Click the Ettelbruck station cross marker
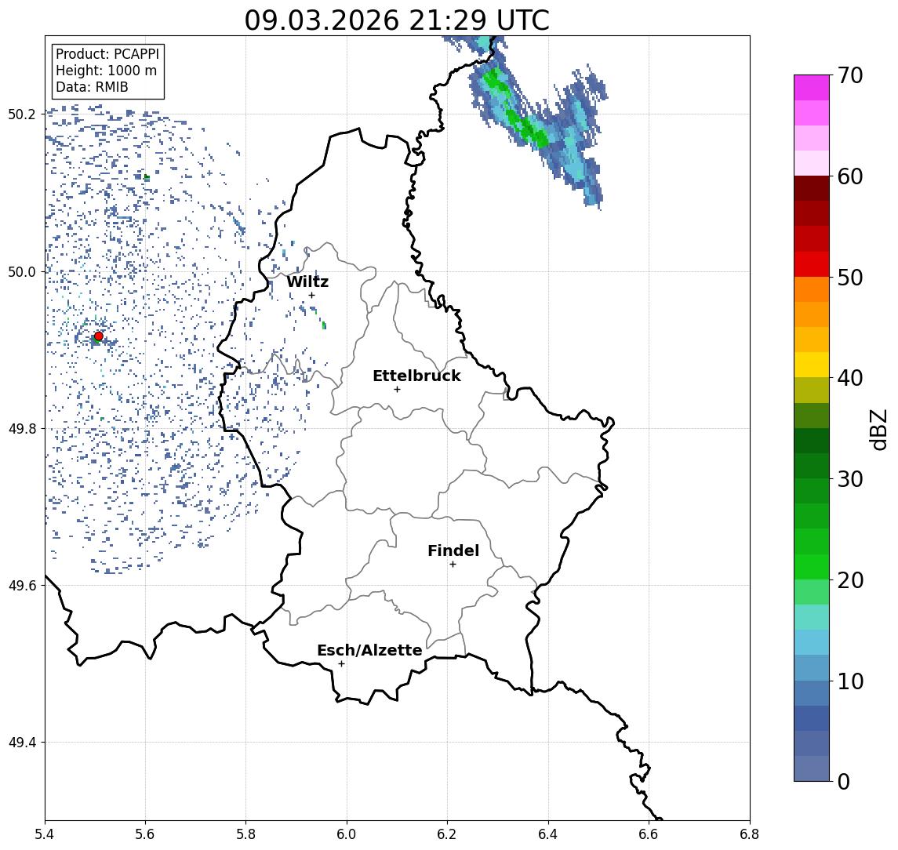 [397, 390]
